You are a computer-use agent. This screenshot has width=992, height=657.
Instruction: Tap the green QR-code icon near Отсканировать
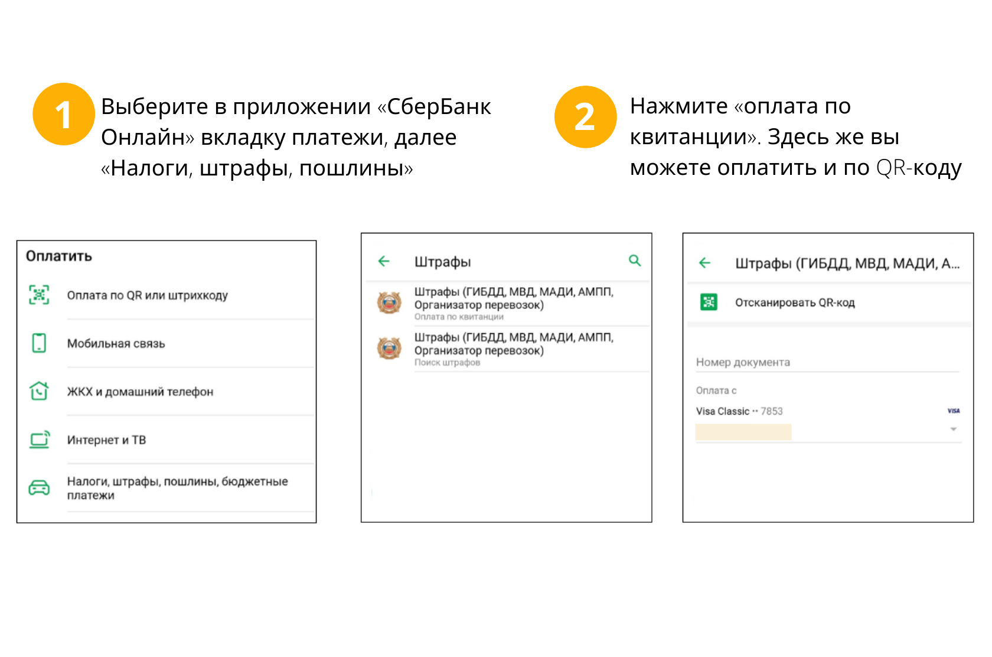click(709, 302)
